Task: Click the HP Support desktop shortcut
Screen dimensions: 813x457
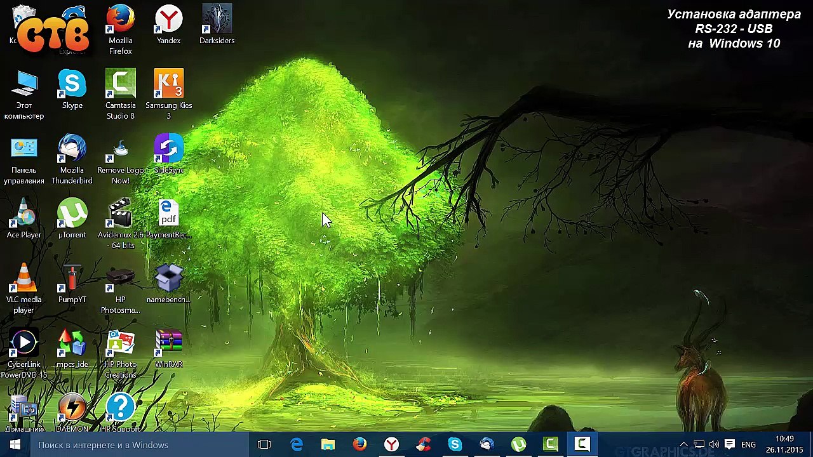Action: point(120,413)
